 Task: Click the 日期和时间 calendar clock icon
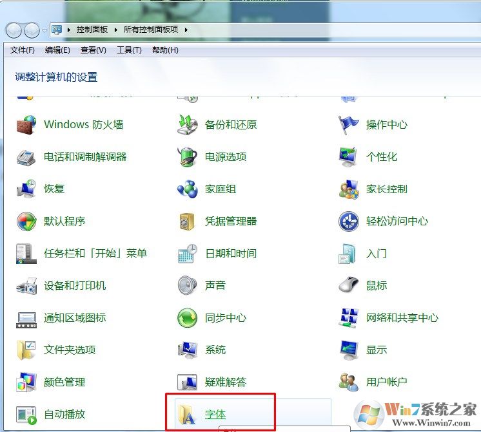click(x=187, y=254)
